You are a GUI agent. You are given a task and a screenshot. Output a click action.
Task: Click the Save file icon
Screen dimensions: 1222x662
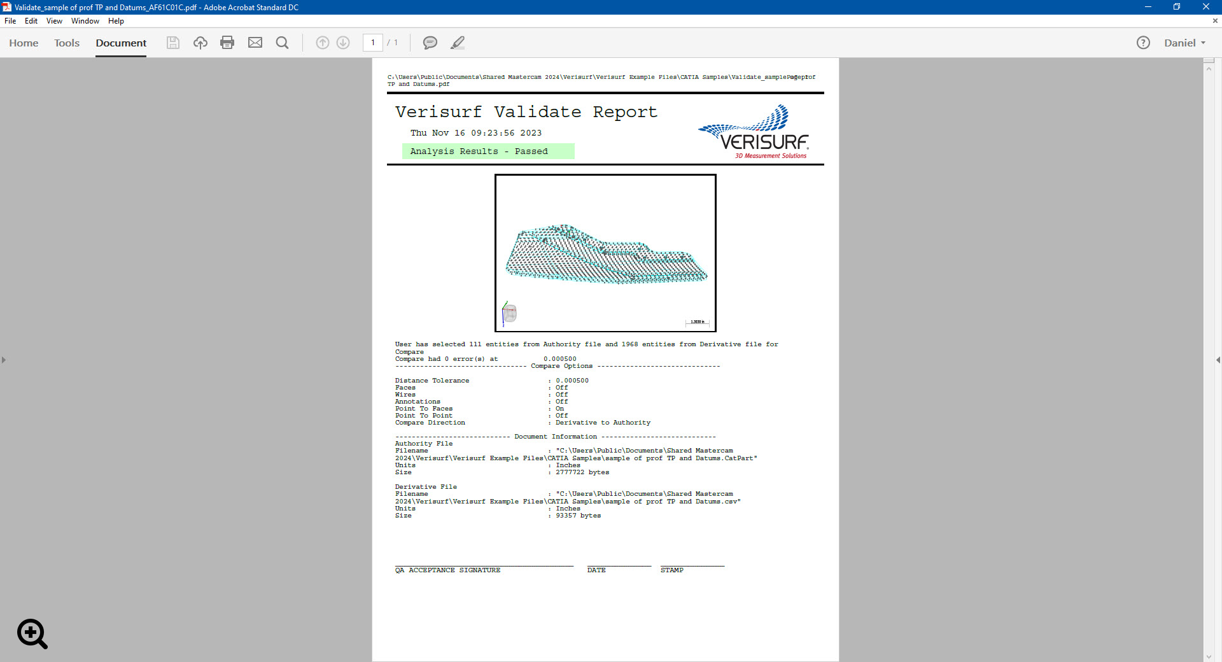click(x=172, y=43)
